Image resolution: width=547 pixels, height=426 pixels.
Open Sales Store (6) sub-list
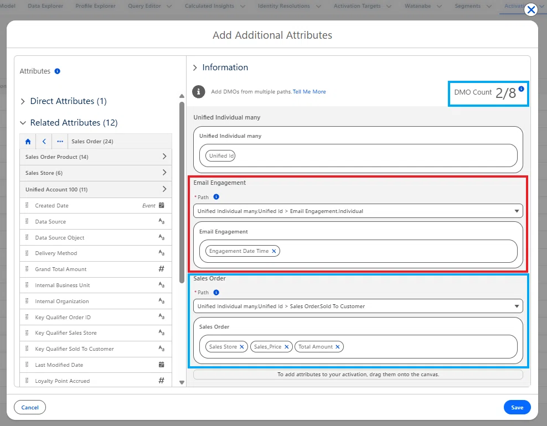[x=96, y=173]
